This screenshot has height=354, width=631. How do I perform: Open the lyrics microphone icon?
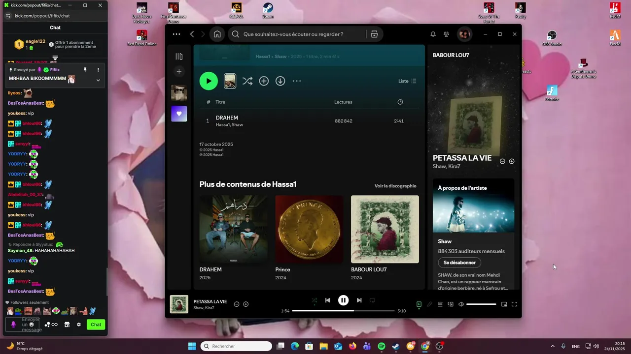(x=429, y=304)
